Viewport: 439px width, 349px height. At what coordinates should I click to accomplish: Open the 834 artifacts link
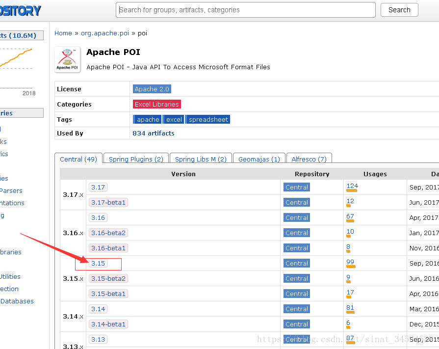pyautogui.click(x=154, y=134)
